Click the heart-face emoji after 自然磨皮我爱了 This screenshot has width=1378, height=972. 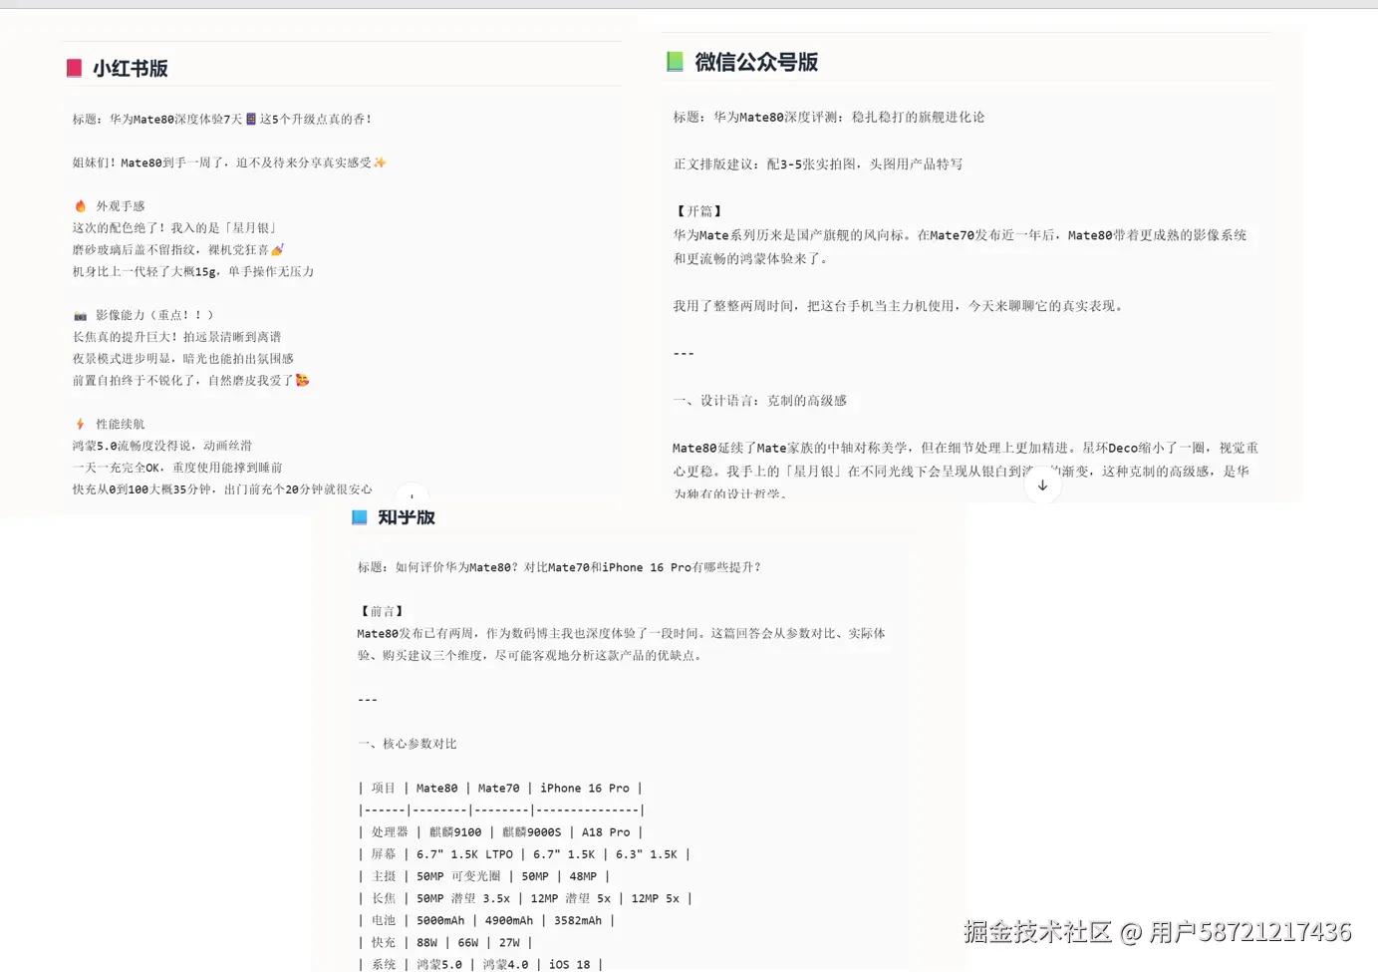click(302, 380)
